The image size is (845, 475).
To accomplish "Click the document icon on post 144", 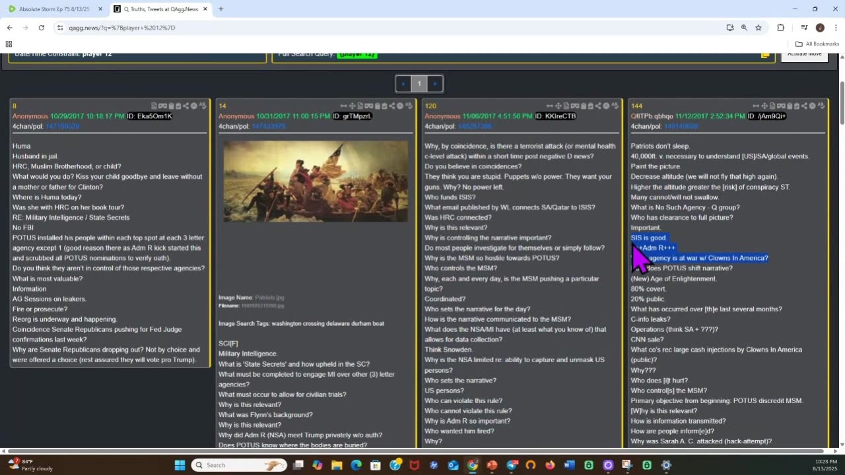I will [772, 106].
